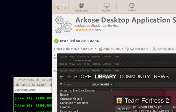Click System Tools in the menu path
The width and height of the screenshot is (176, 112).
139,49
